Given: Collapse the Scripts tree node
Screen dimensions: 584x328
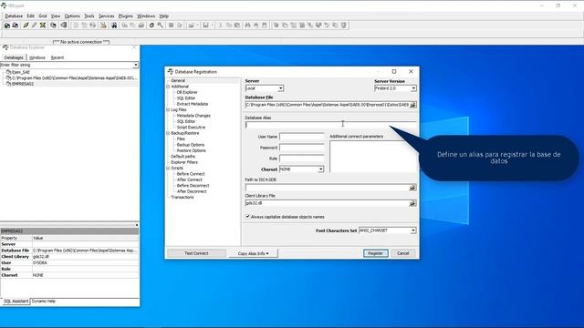Looking at the screenshot, I should (168, 168).
